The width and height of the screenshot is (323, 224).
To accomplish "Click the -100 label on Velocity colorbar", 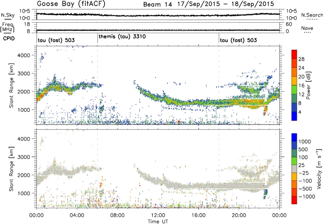I will (x=305, y=181).
